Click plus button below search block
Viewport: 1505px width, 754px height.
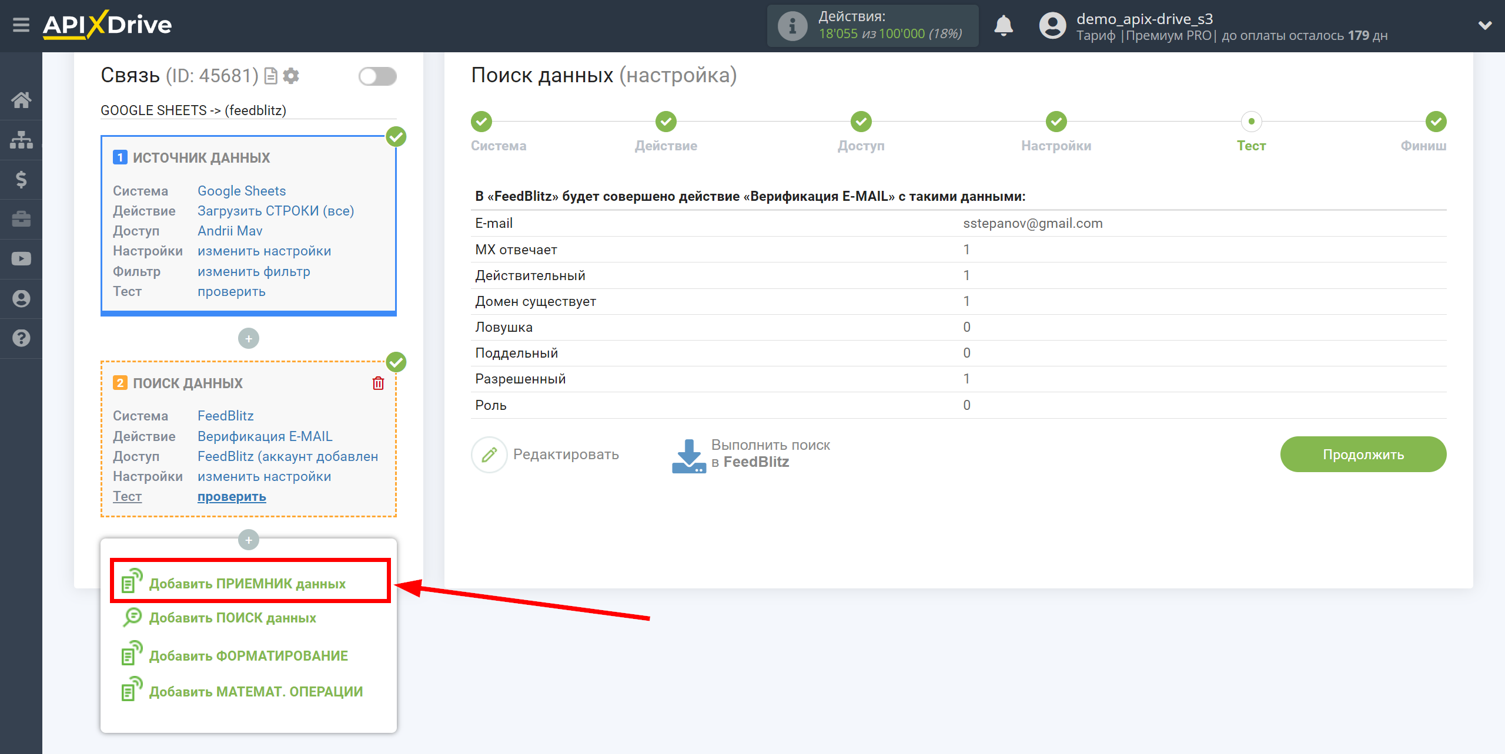(249, 540)
